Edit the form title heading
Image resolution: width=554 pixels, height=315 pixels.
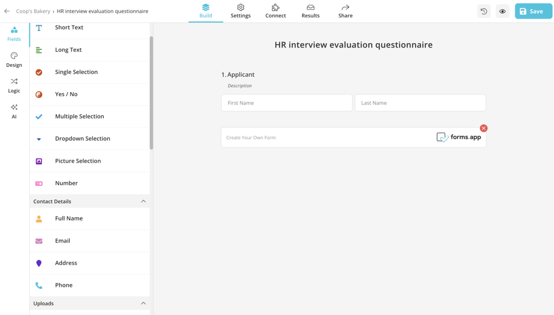(x=353, y=45)
